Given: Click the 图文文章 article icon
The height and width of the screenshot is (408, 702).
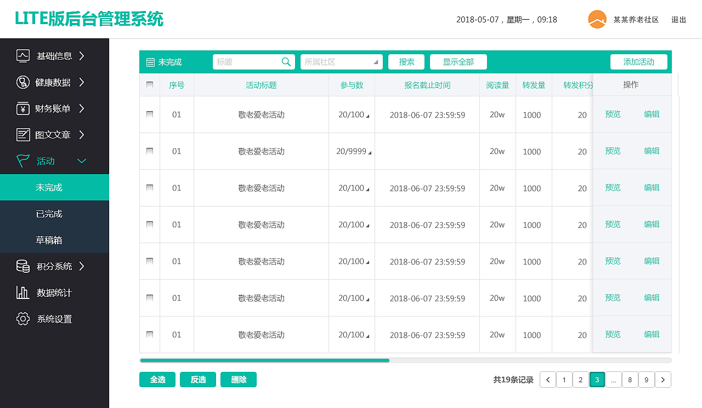Looking at the screenshot, I should [22, 135].
